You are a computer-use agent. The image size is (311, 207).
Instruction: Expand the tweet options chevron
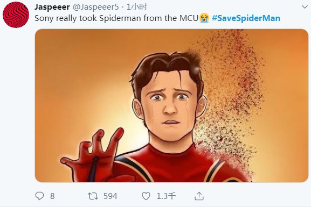305,7
